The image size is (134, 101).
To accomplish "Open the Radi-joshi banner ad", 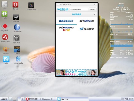I will click(77, 72).
